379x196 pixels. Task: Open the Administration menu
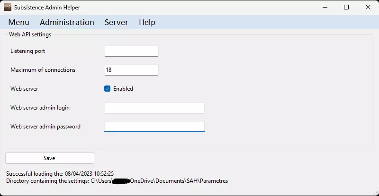pyautogui.click(x=67, y=22)
